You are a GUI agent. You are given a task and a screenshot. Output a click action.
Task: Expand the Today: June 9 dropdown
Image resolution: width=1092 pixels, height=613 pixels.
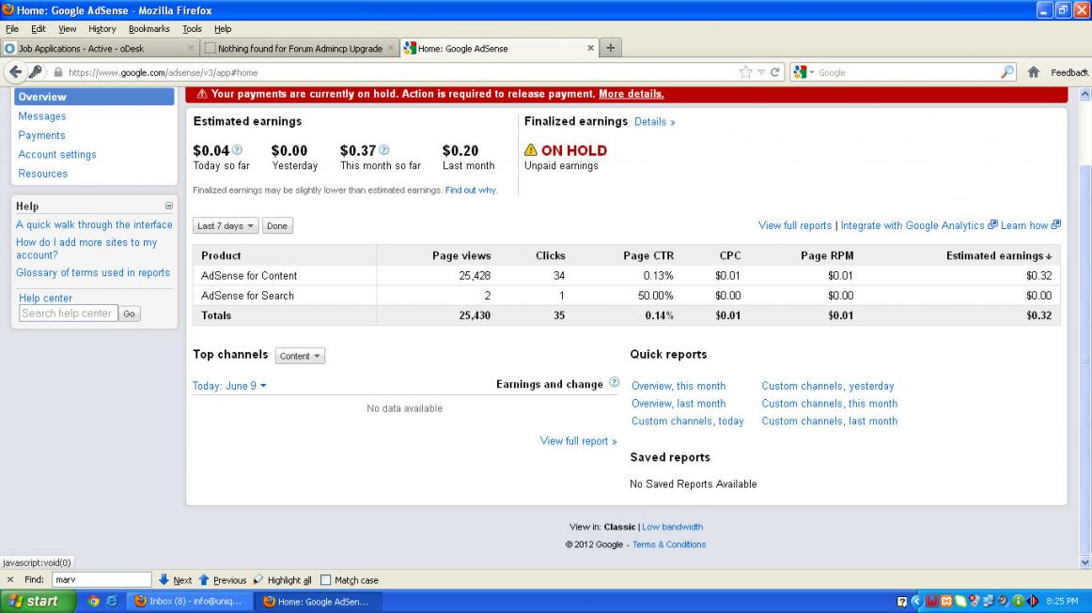click(229, 386)
